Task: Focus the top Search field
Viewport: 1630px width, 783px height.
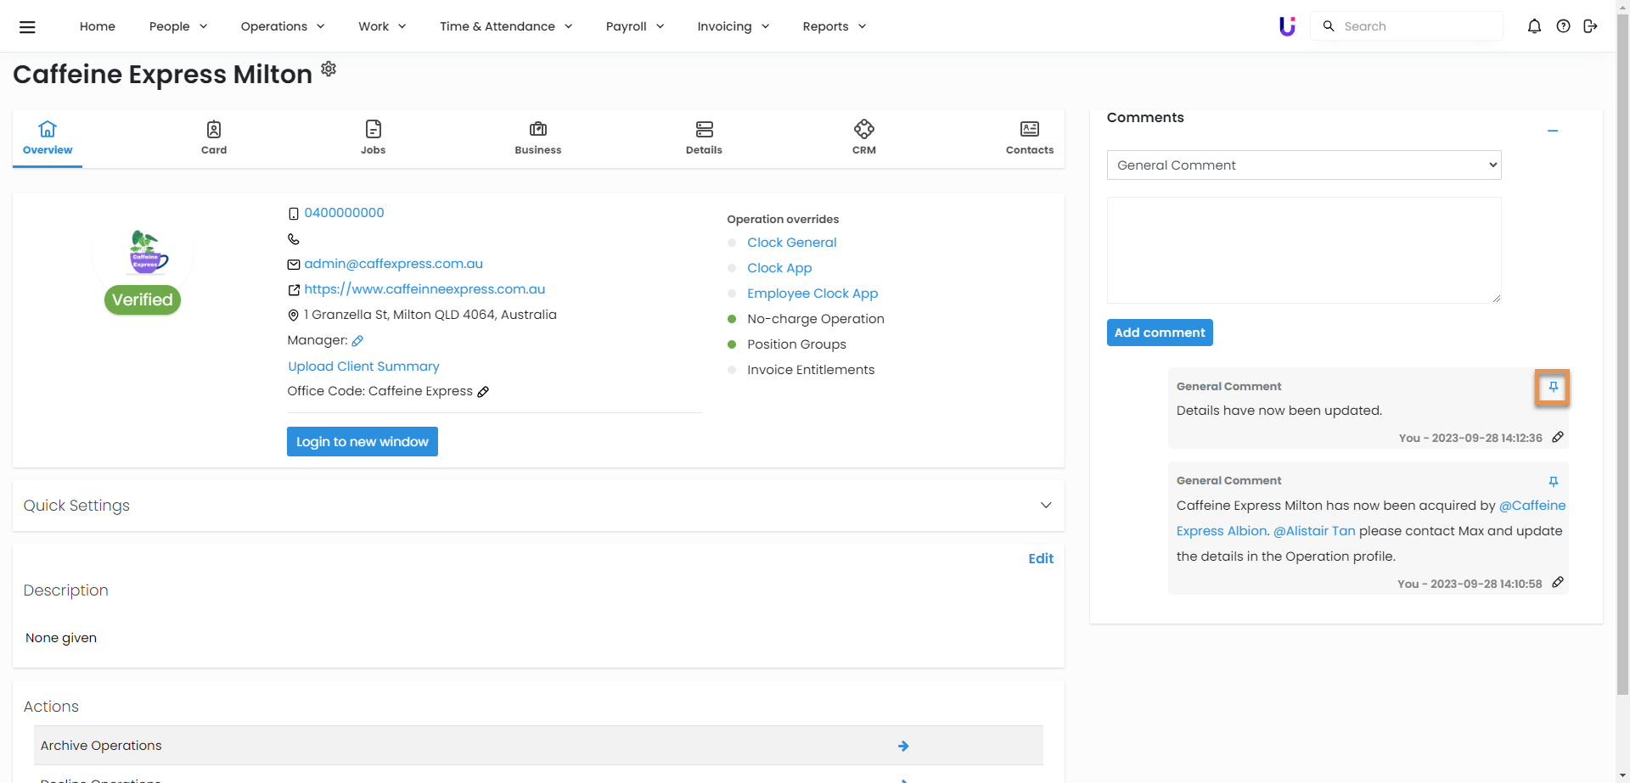Action: pyautogui.click(x=1407, y=26)
